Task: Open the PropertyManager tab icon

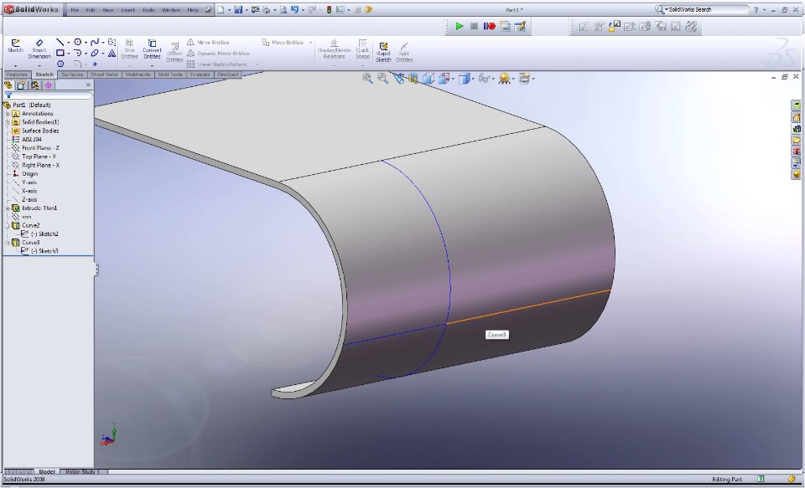Action: pyautogui.click(x=22, y=85)
